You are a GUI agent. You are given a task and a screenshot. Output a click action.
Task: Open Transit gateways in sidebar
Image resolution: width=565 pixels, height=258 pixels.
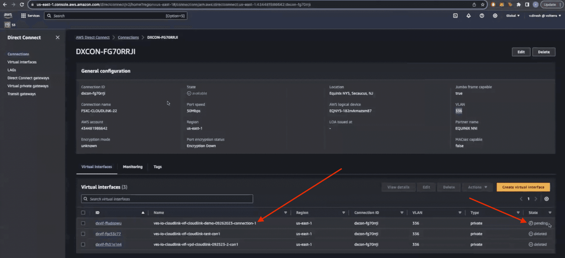(22, 94)
